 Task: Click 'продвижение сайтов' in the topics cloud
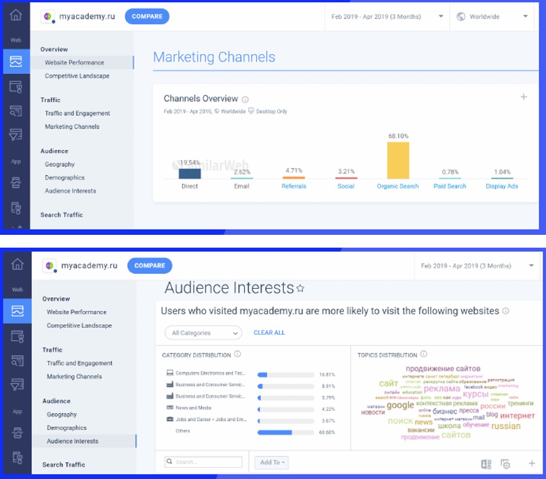point(443,369)
